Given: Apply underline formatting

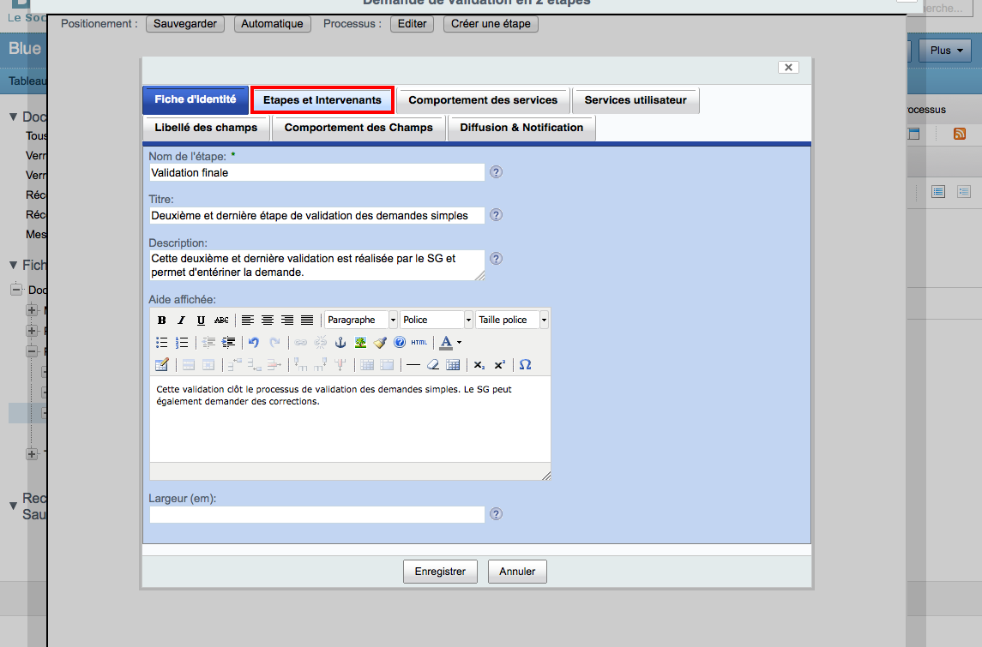Looking at the screenshot, I should [201, 320].
